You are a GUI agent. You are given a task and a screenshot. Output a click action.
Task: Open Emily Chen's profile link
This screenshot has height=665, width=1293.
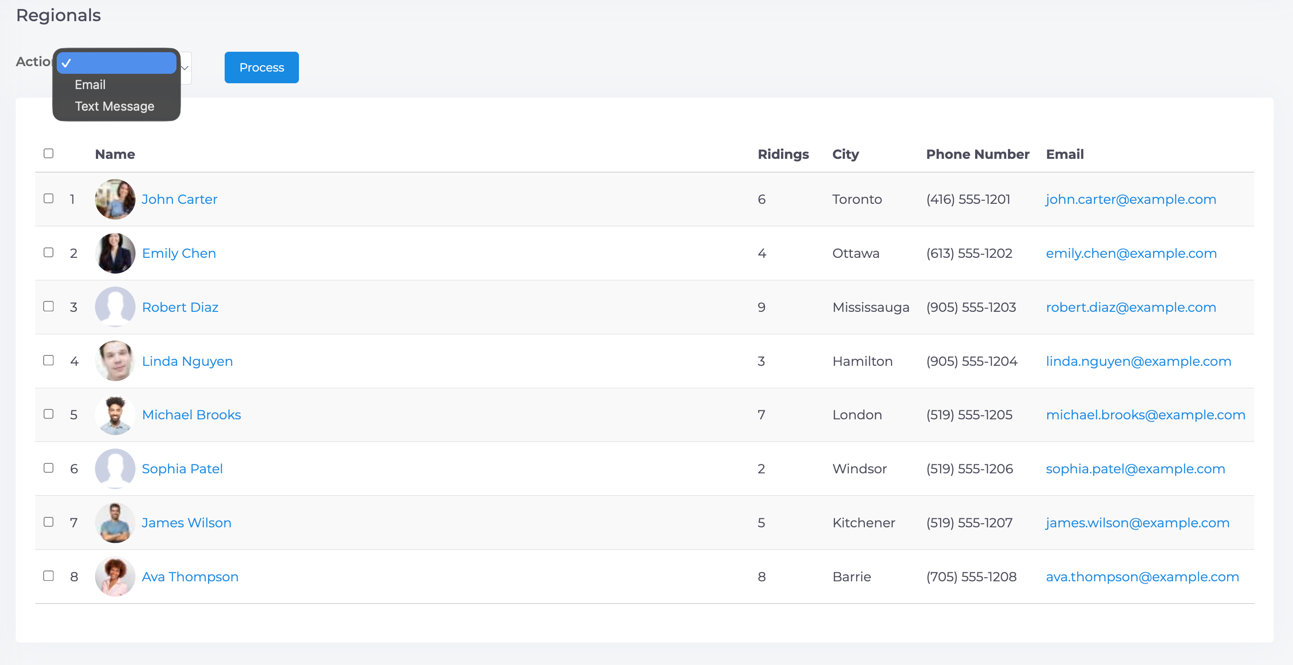[x=179, y=253]
